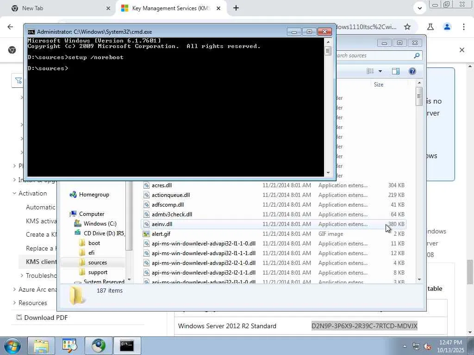Viewport: 474px width, 355px height.
Task: Click the cmd window scroll down arrow
Action: pyautogui.click(x=328, y=173)
